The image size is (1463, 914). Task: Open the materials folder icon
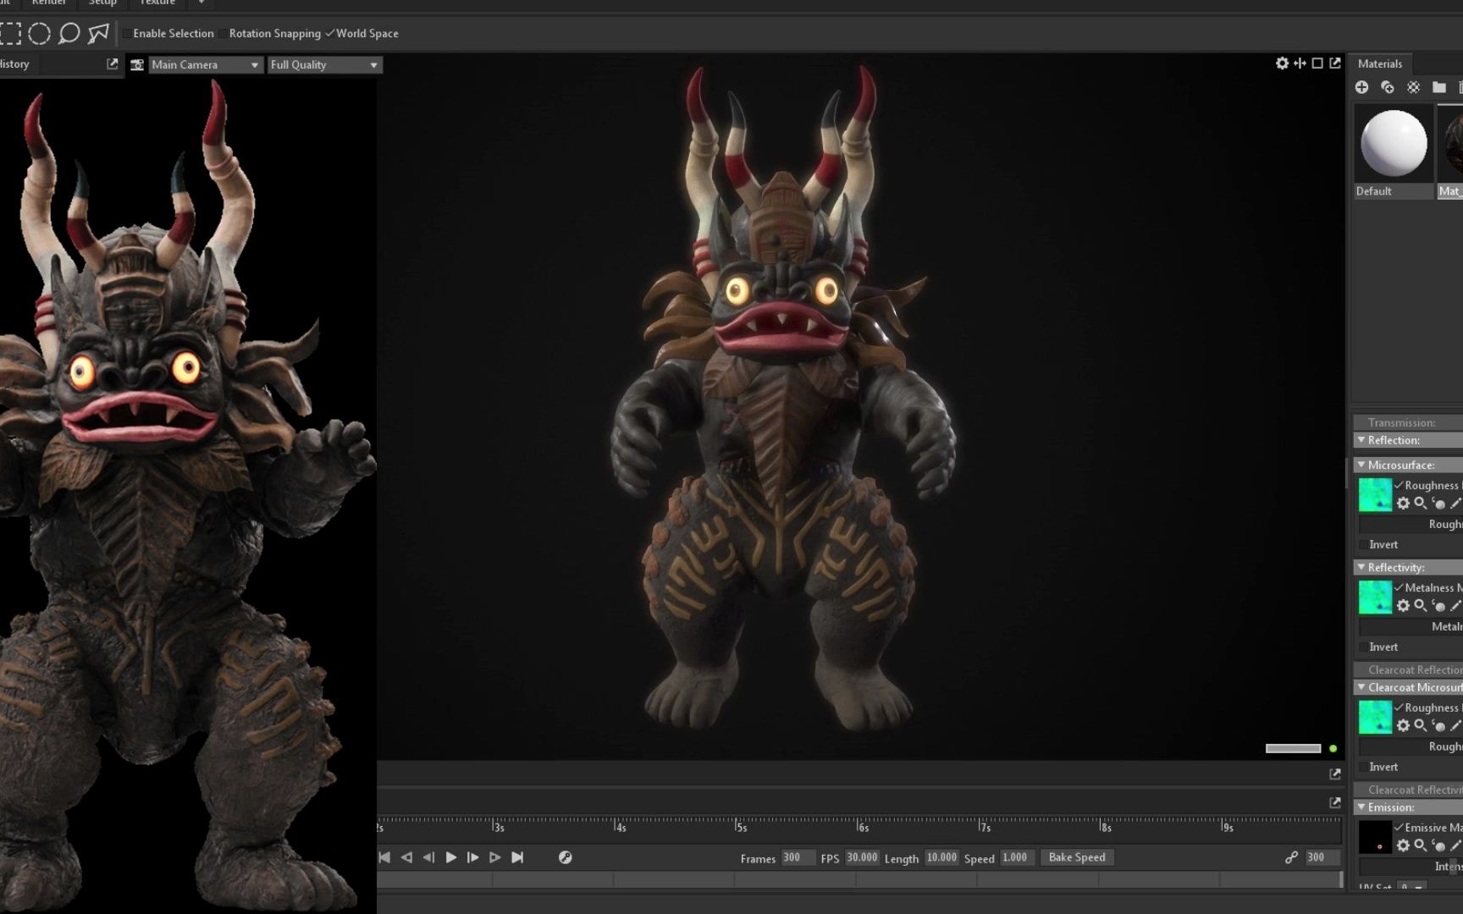tap(1438, 87)
